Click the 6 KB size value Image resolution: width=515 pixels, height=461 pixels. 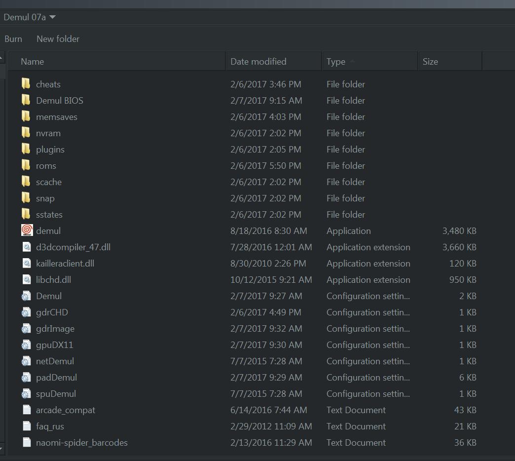pyautogui.click(x=468, y=377)
